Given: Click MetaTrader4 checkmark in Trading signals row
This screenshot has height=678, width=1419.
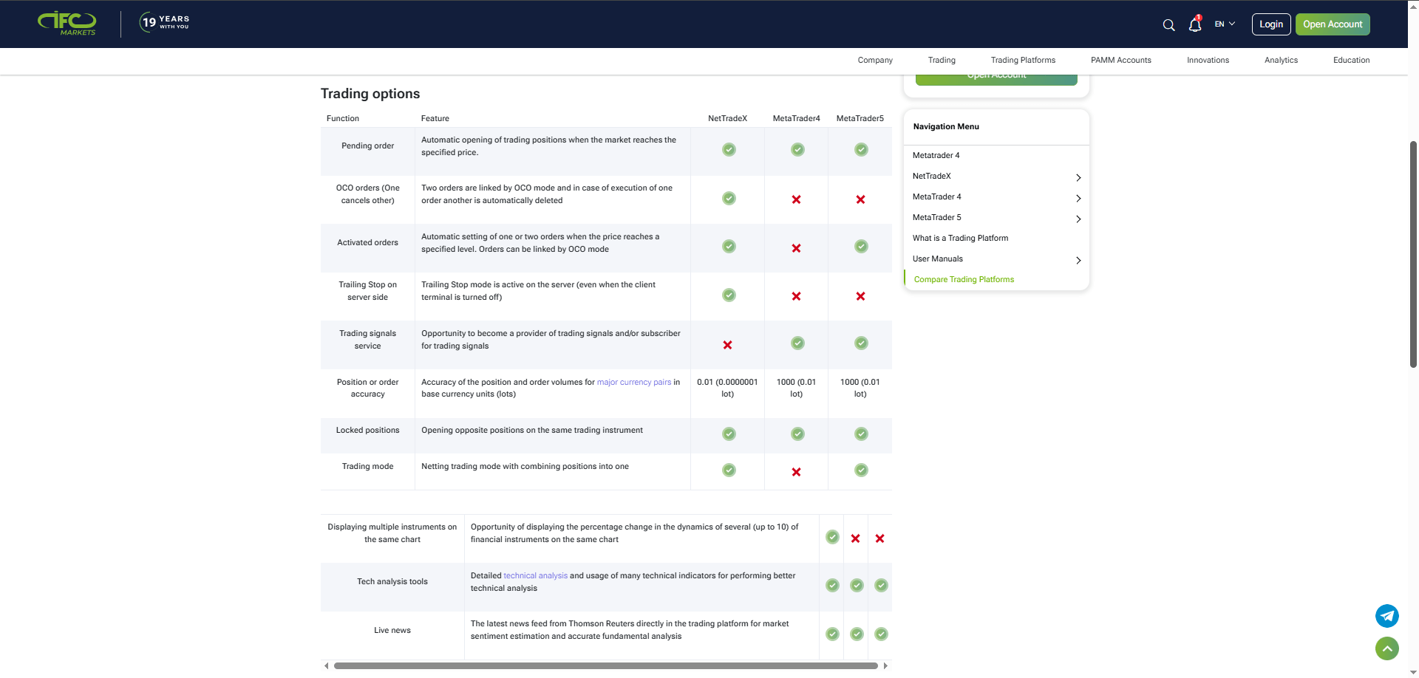Looking at the screenshot, I should 797,343.
